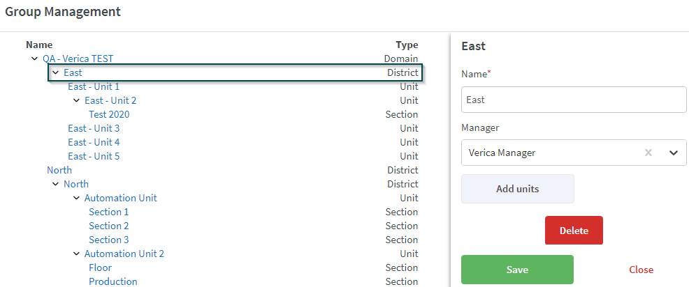This screenshot has width=689, height=287.
Task: Select the top-level North district without chevron
Action: pyautogui.click(x=59, y=170)
